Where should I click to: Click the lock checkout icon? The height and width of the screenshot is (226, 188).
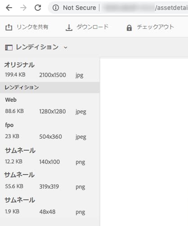click(129, 28)
